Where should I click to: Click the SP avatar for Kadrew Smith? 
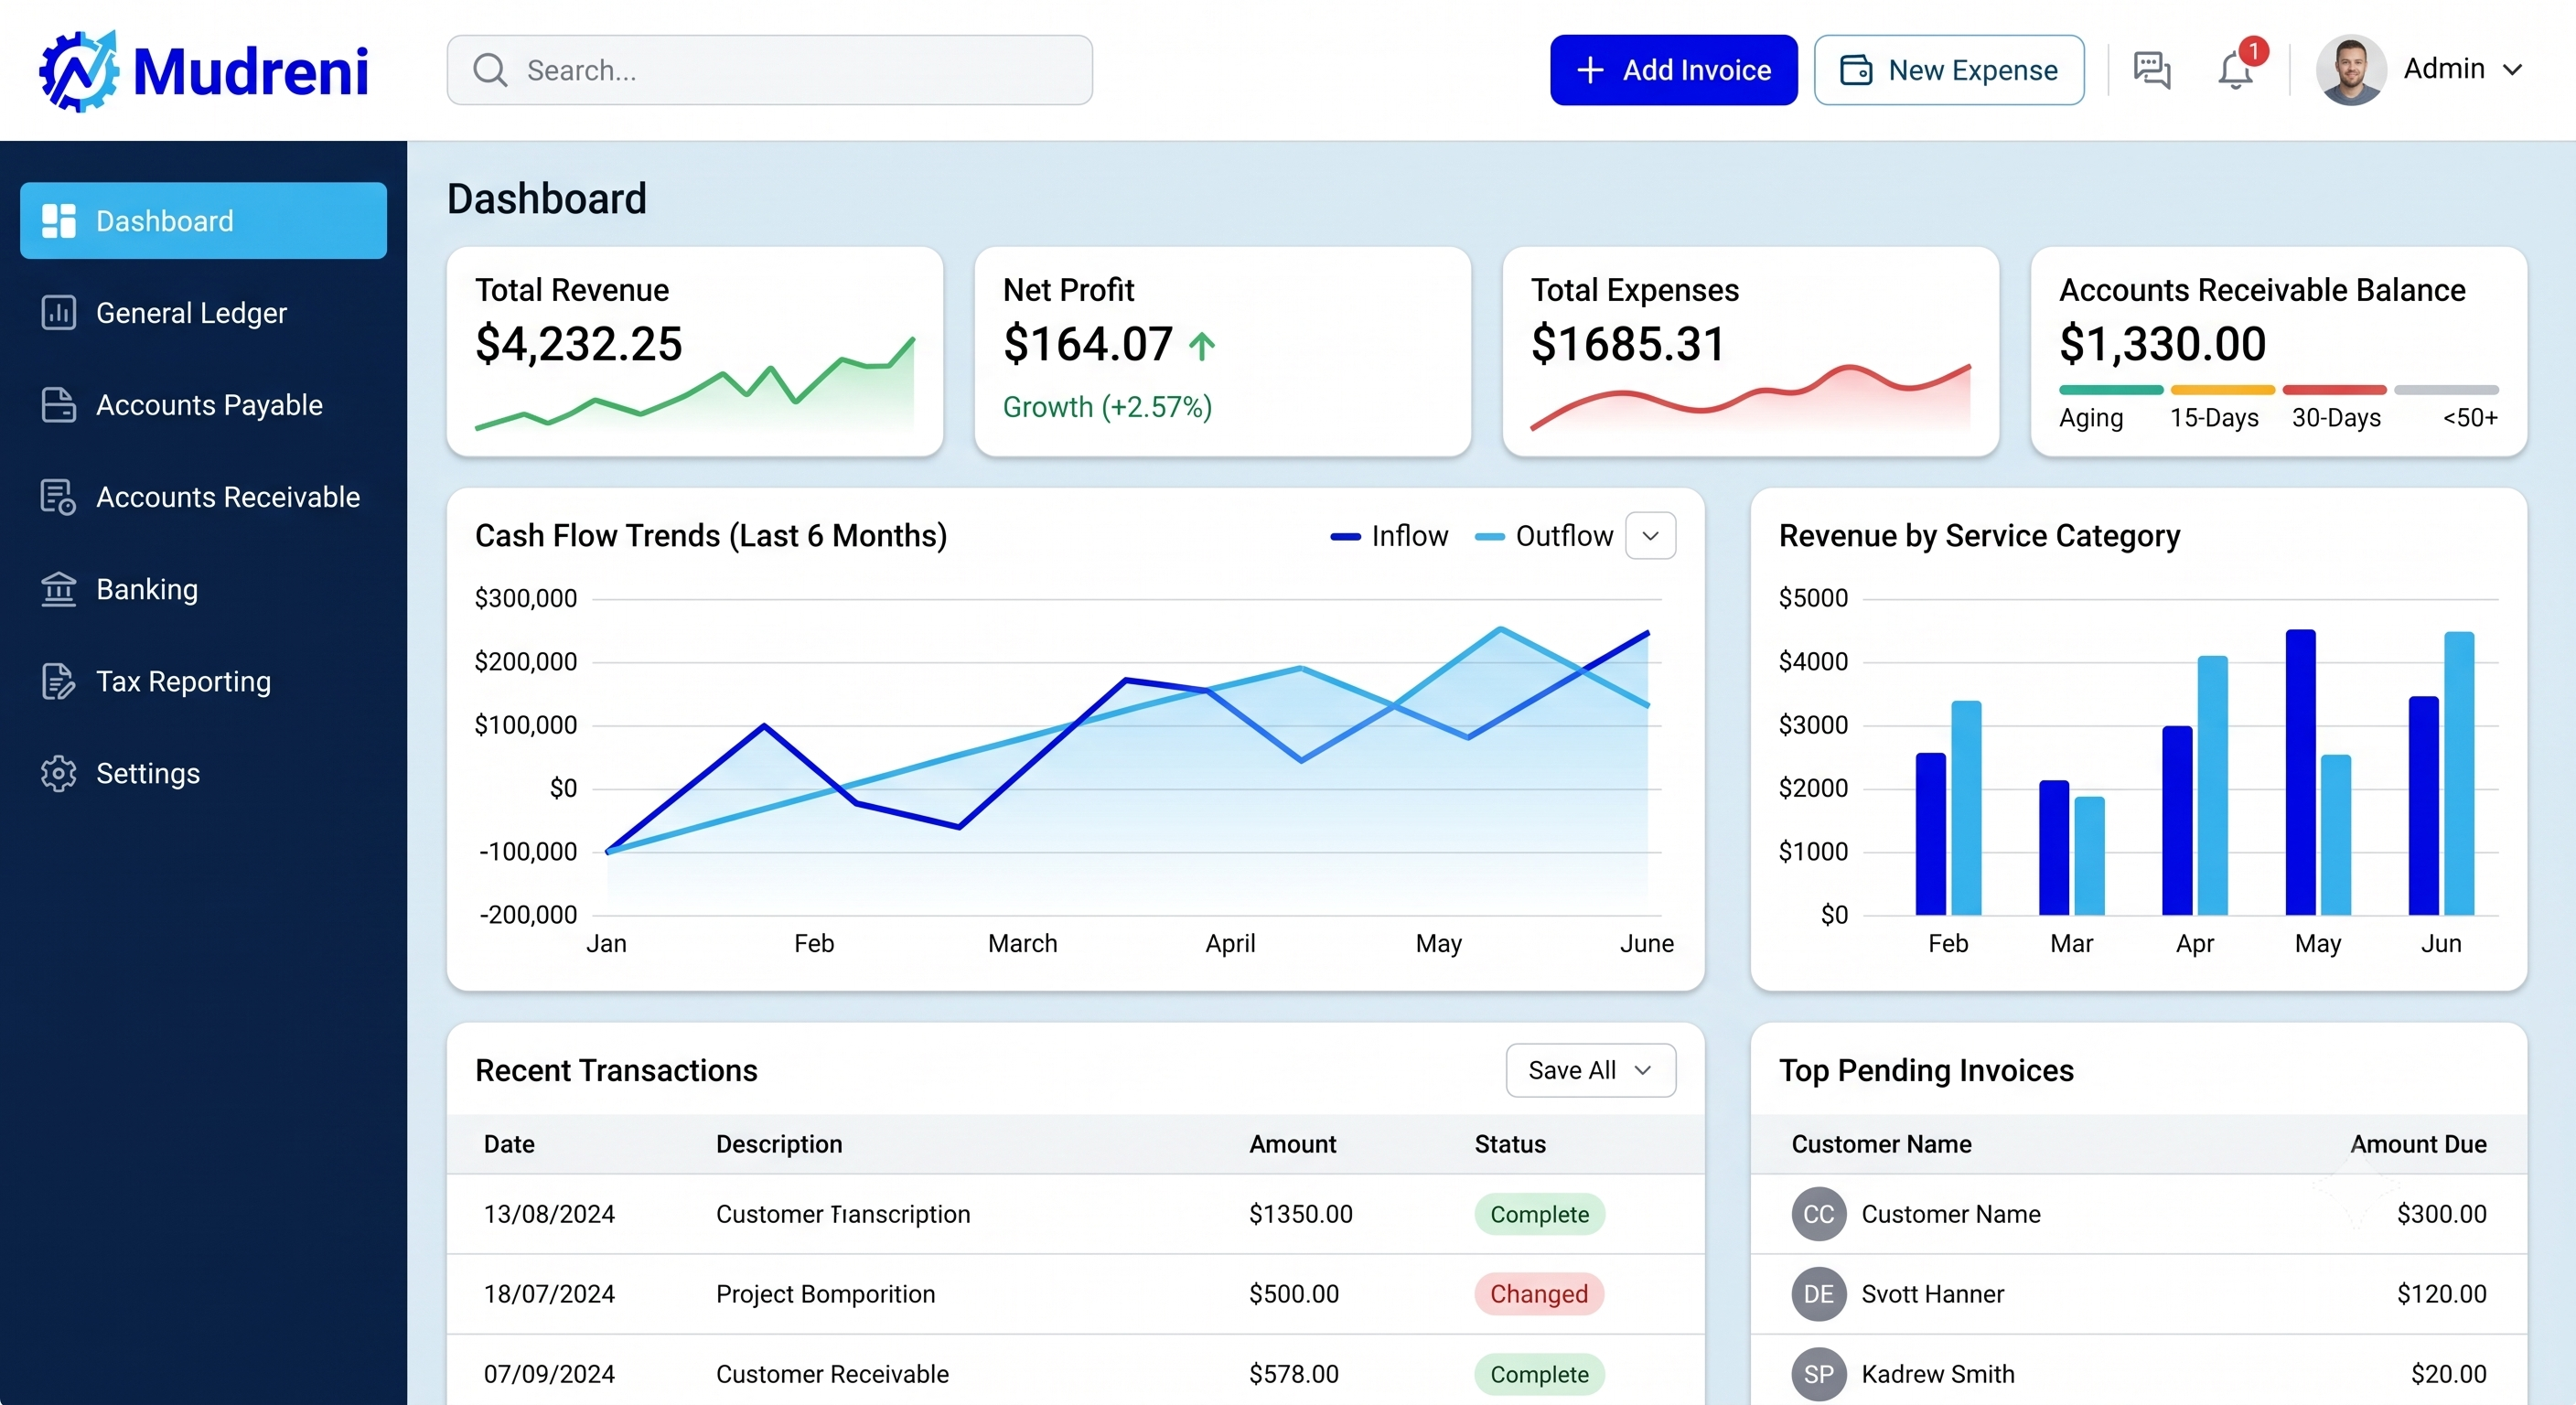click(x=1819, y=1374)
